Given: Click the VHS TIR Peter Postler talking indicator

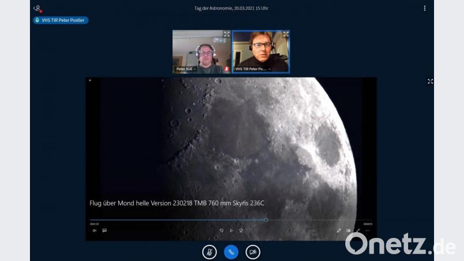Looking at the screenshot, I should (61, 20).
